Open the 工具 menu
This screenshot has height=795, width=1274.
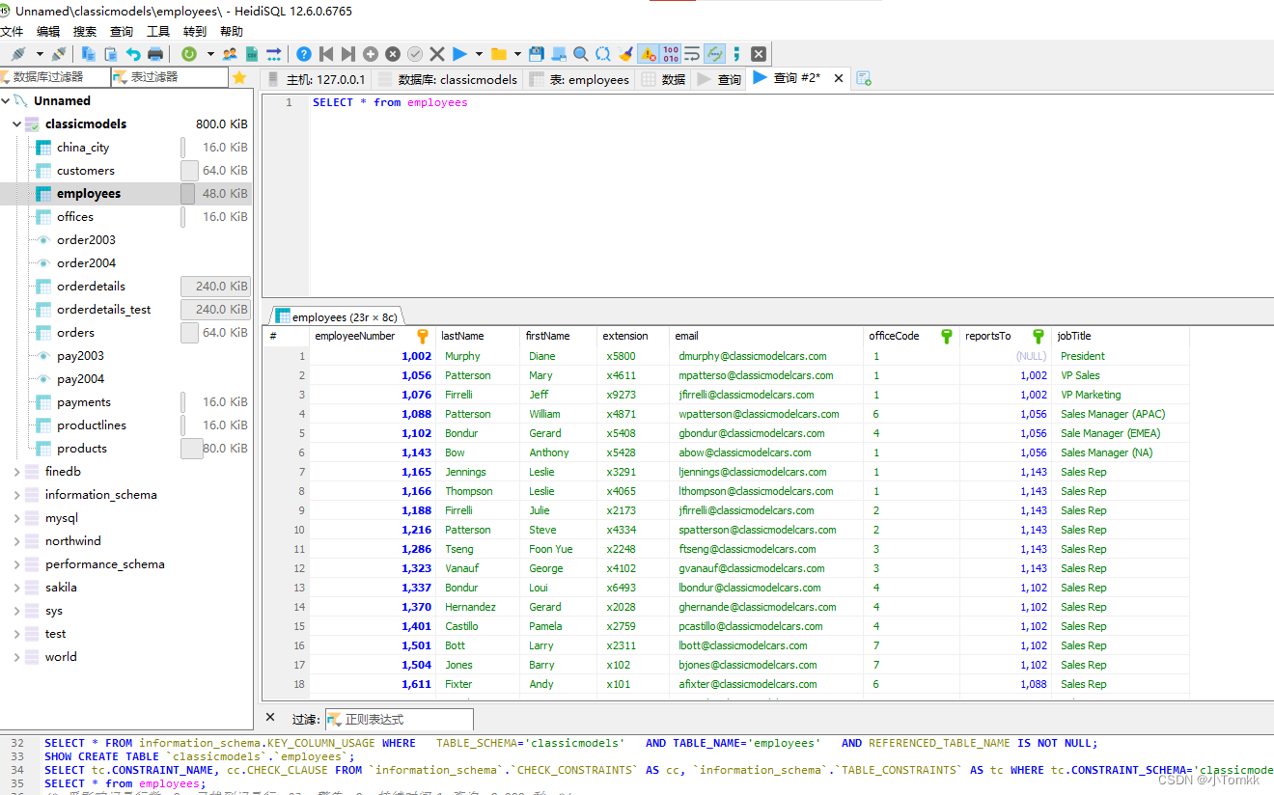click(x=157, y=30)
